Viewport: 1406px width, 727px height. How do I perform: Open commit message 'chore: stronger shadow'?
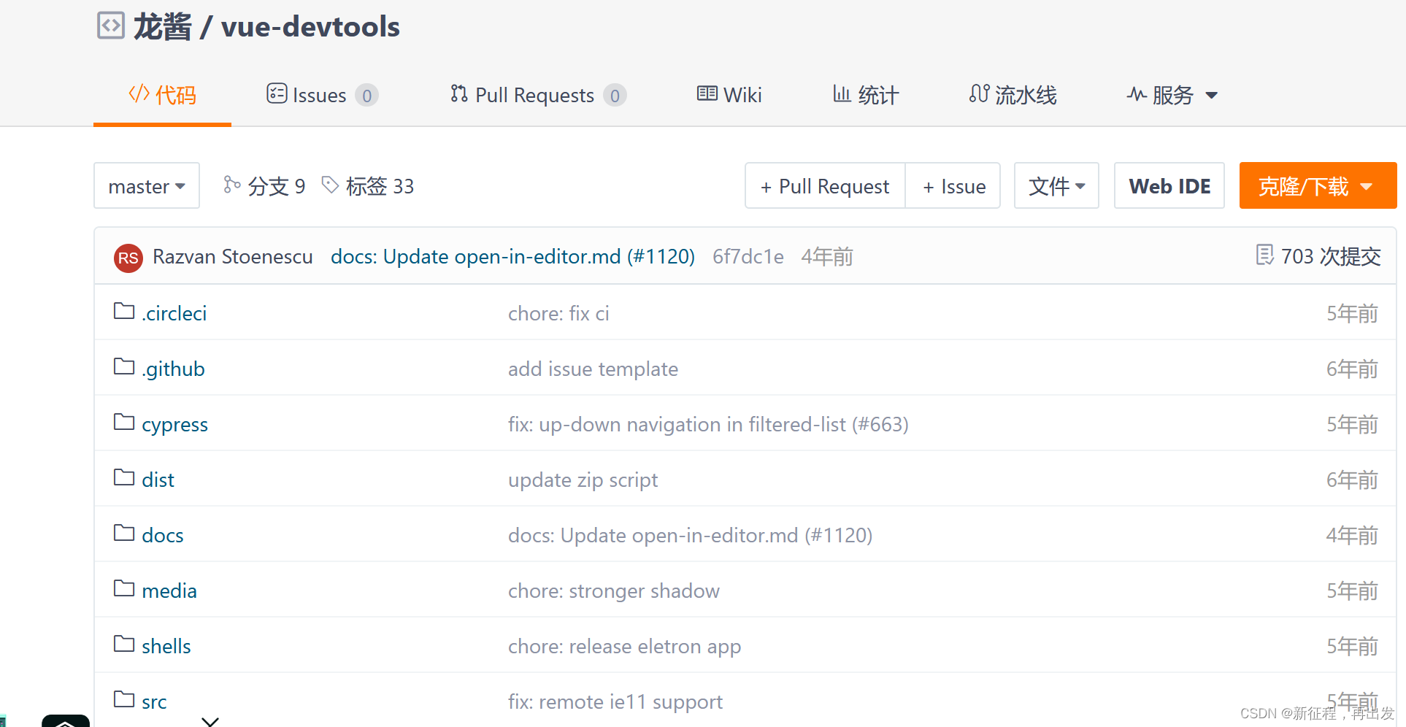[614, 591]
